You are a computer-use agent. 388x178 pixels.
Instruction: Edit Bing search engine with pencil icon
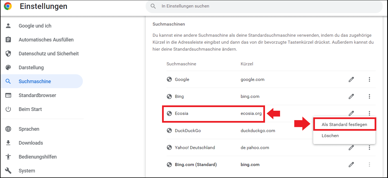pos(351,97)
